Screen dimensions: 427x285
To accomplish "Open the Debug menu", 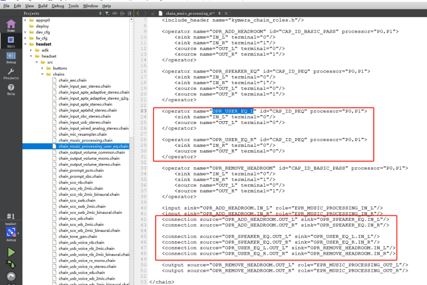I will 58,6.
